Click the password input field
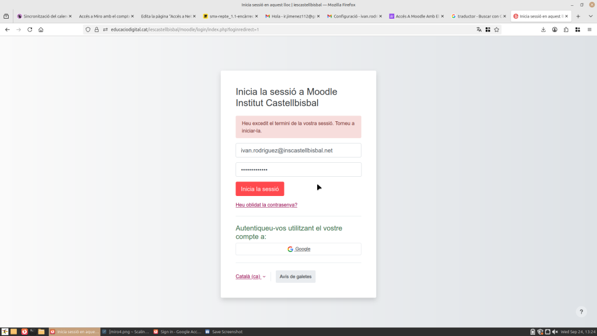The height and width of the screenshot is (336, 597). pos(298,170)
